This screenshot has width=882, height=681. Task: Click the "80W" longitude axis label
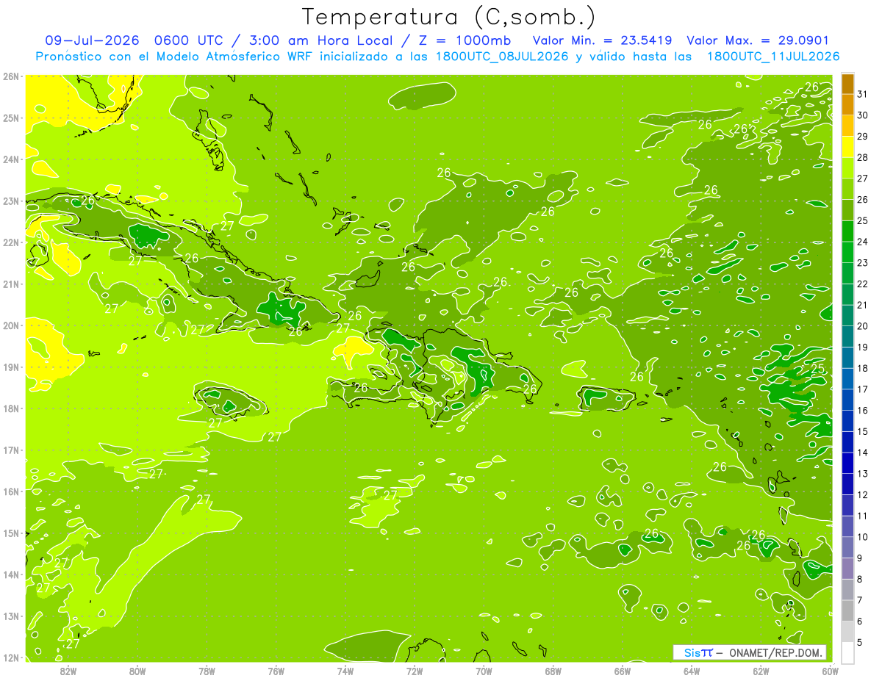[x=137, y=671]
